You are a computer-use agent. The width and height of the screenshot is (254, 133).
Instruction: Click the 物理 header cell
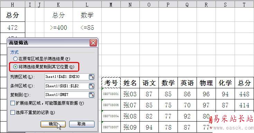(x=206, y=83)
